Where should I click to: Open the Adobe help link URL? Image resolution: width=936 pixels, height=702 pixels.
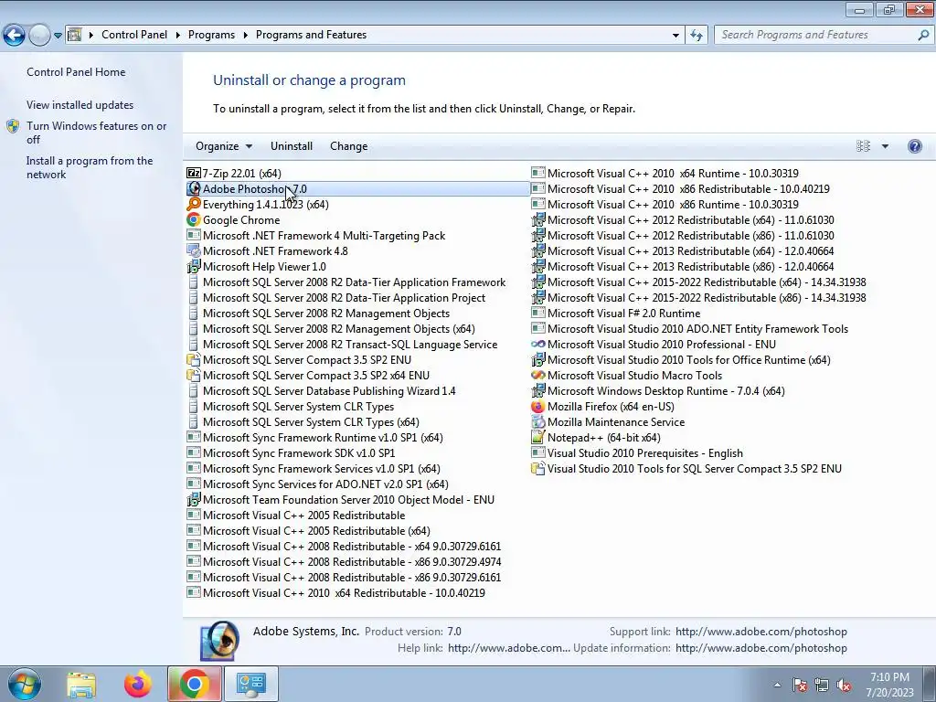click(509, 648)
